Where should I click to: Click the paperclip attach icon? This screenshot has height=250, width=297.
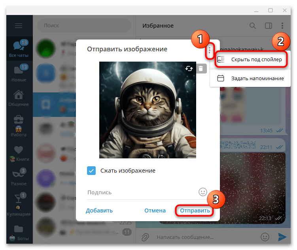pos(145,237)
